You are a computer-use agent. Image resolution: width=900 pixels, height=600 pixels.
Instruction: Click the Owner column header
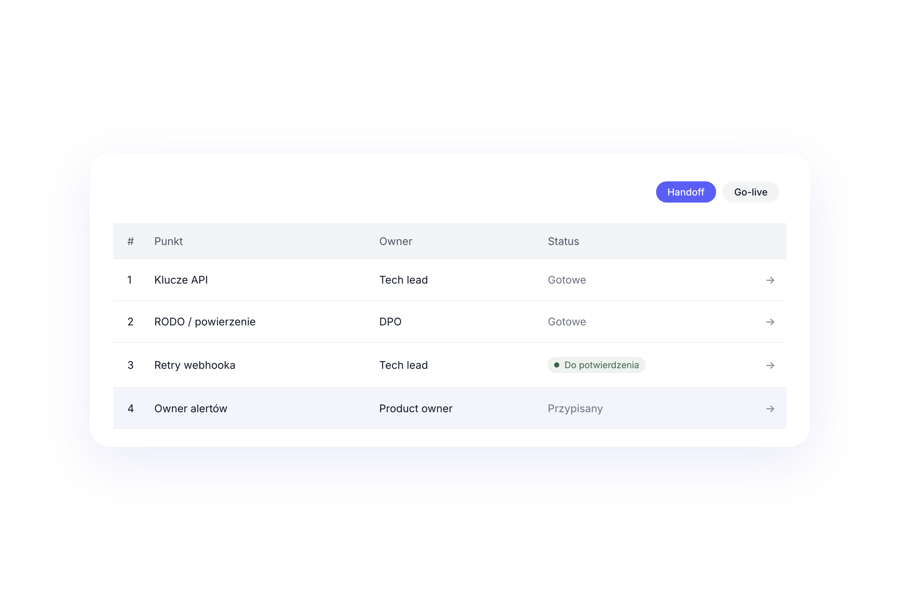point(395,241)
